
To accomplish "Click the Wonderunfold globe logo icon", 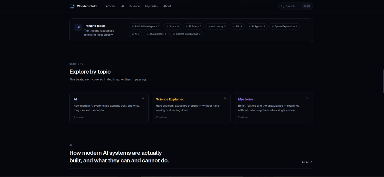I will 72,6.
